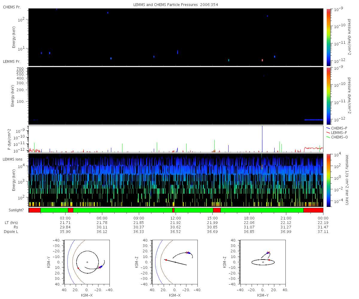This screenshot has height=299, width=359.
Task: Click the blue LEMMS pressure band near 00:00
Action: [x=314, y=120]
